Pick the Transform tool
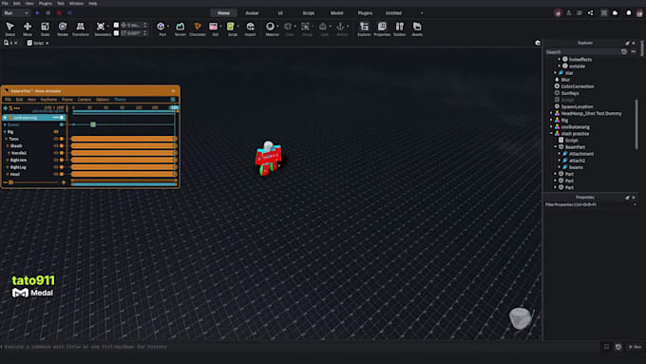The image size is (646, 364). pos(81,29)
